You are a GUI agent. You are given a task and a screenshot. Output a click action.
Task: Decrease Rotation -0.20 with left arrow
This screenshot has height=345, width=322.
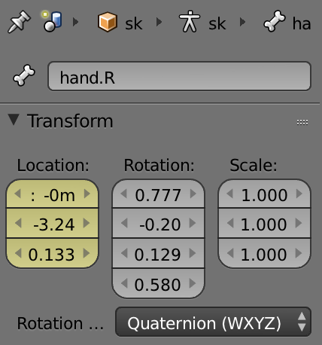(124, 223)
